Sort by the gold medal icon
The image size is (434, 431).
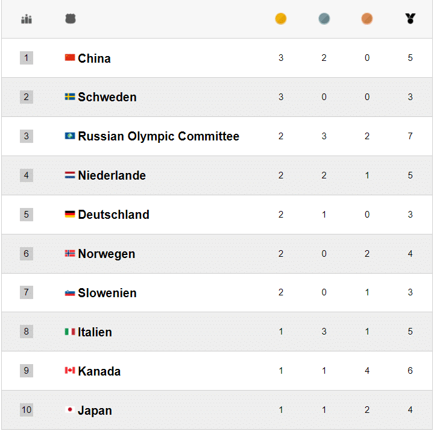click(x=281, y=19)
